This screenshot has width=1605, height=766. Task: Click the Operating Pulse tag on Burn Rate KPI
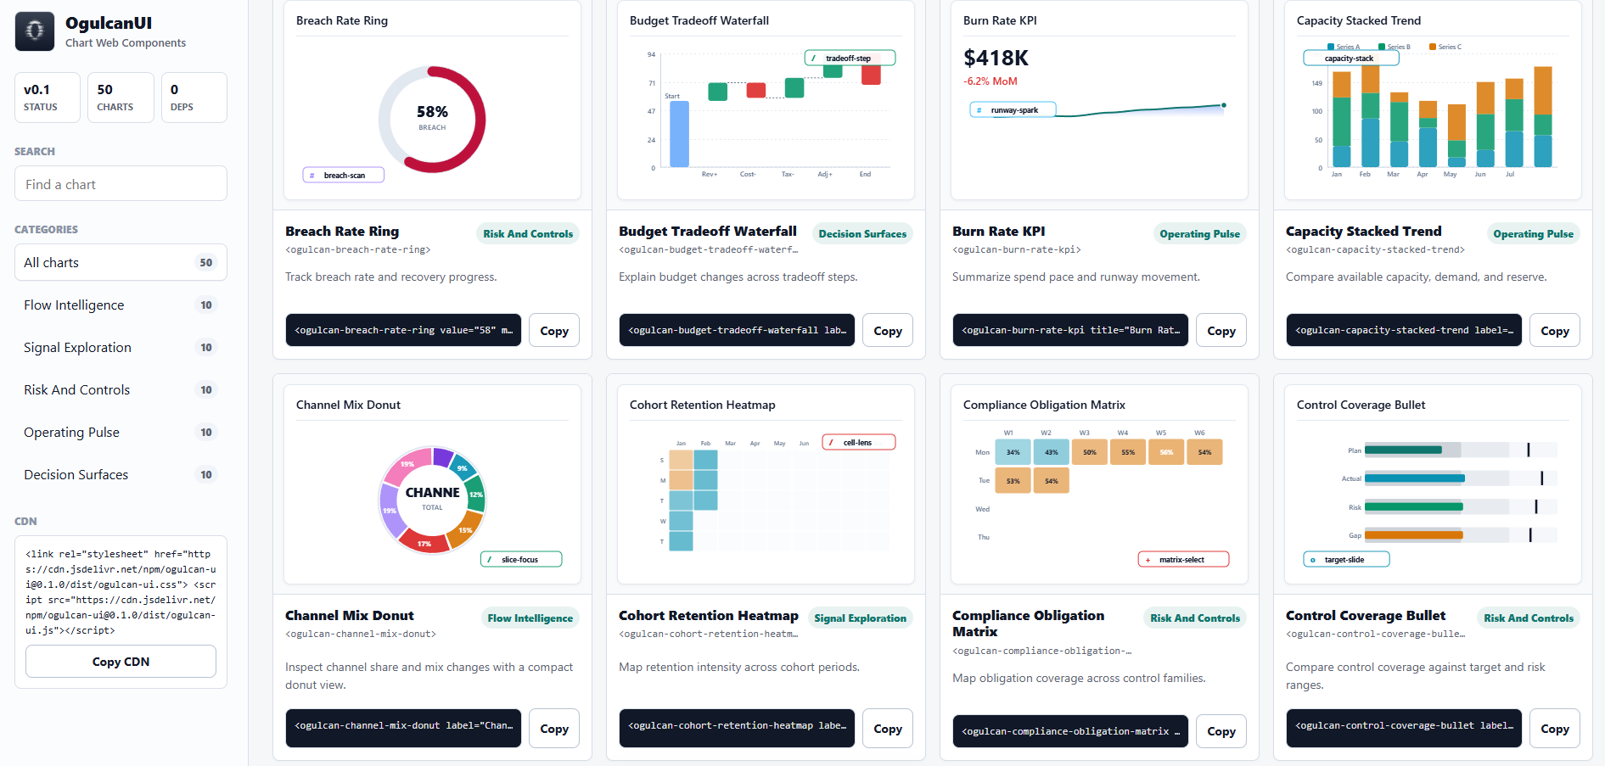(1199, 233)
